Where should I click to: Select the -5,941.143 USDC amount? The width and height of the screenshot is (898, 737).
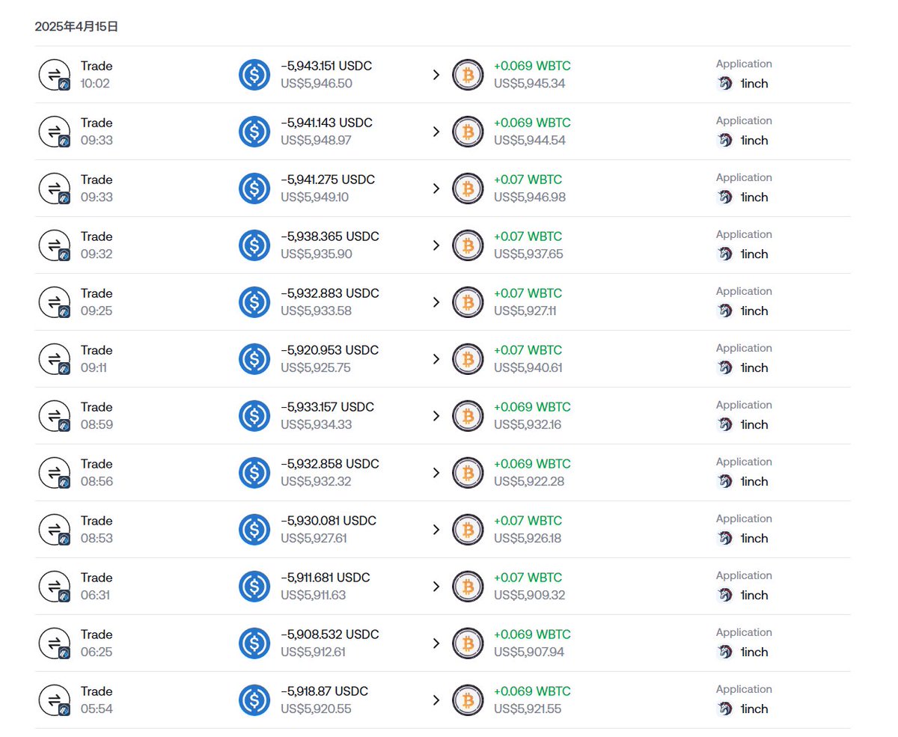coord(326,123)
